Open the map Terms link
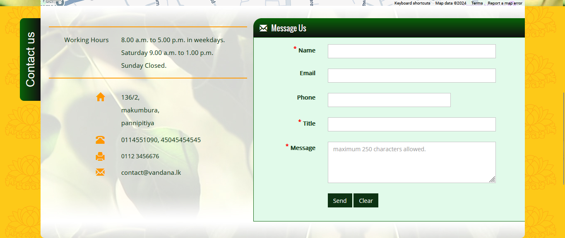 [477, 3]
